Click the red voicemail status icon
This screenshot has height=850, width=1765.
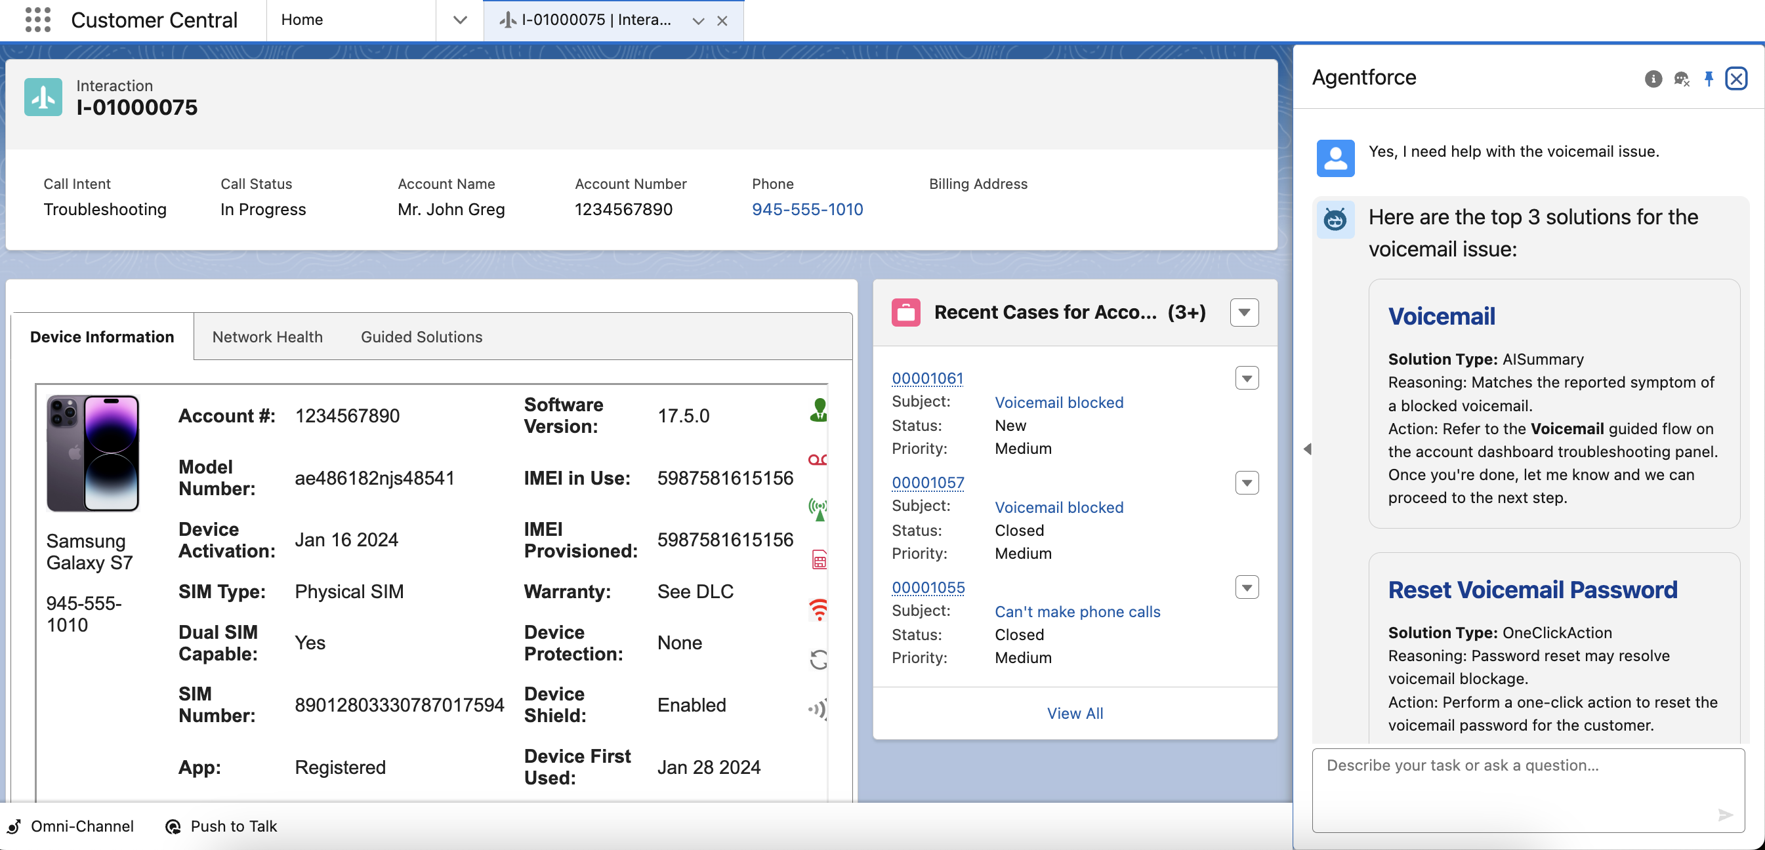coord(817,460)
